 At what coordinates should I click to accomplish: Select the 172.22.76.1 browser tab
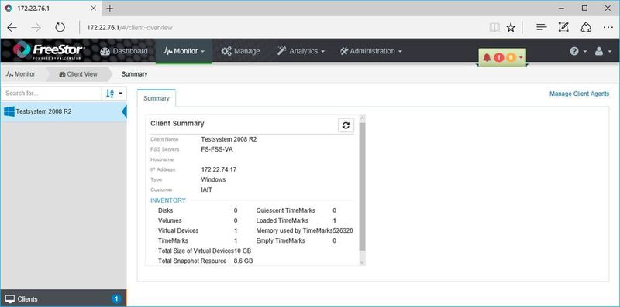tap(50, 9)
